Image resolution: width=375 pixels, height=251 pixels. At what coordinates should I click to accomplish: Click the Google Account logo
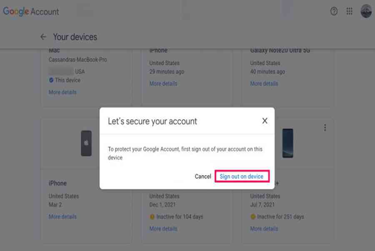[x=31, y=12]
